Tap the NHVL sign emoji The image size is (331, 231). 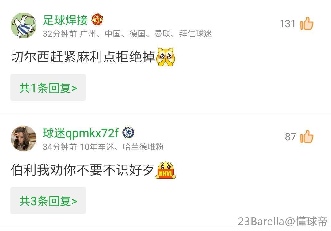166,170
